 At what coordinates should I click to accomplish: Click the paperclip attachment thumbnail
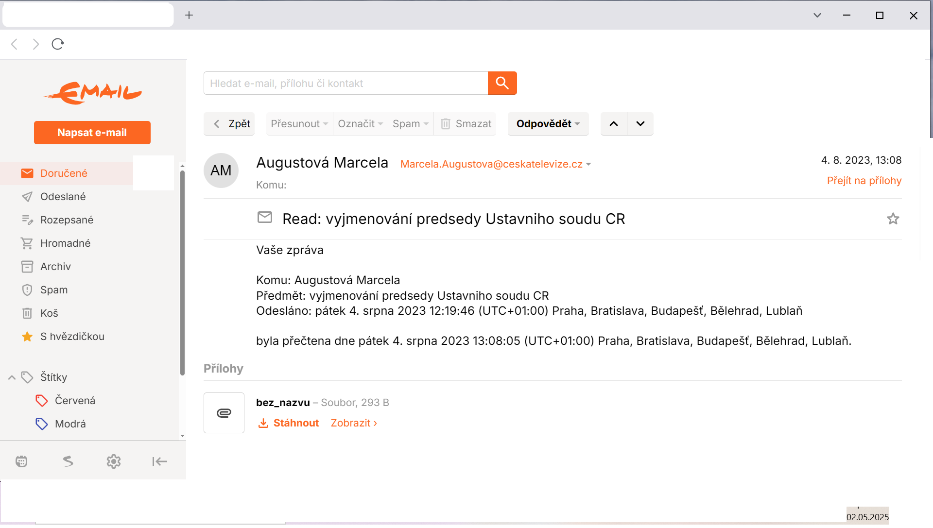224,413
